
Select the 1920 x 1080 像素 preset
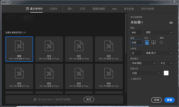[19, 49]
